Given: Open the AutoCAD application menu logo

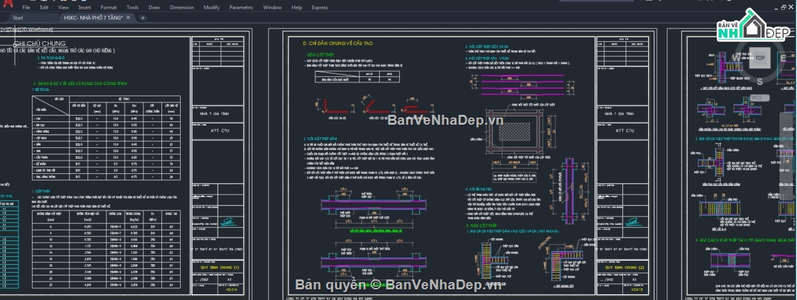Looking at the screenshot, I should (x=7, y=6).
